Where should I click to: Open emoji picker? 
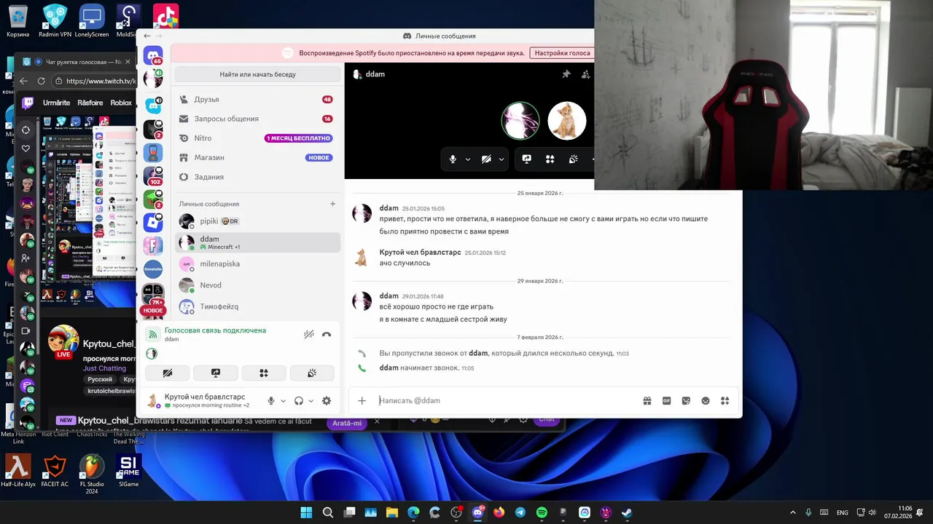pyautogui.click(x=706, y=400)
